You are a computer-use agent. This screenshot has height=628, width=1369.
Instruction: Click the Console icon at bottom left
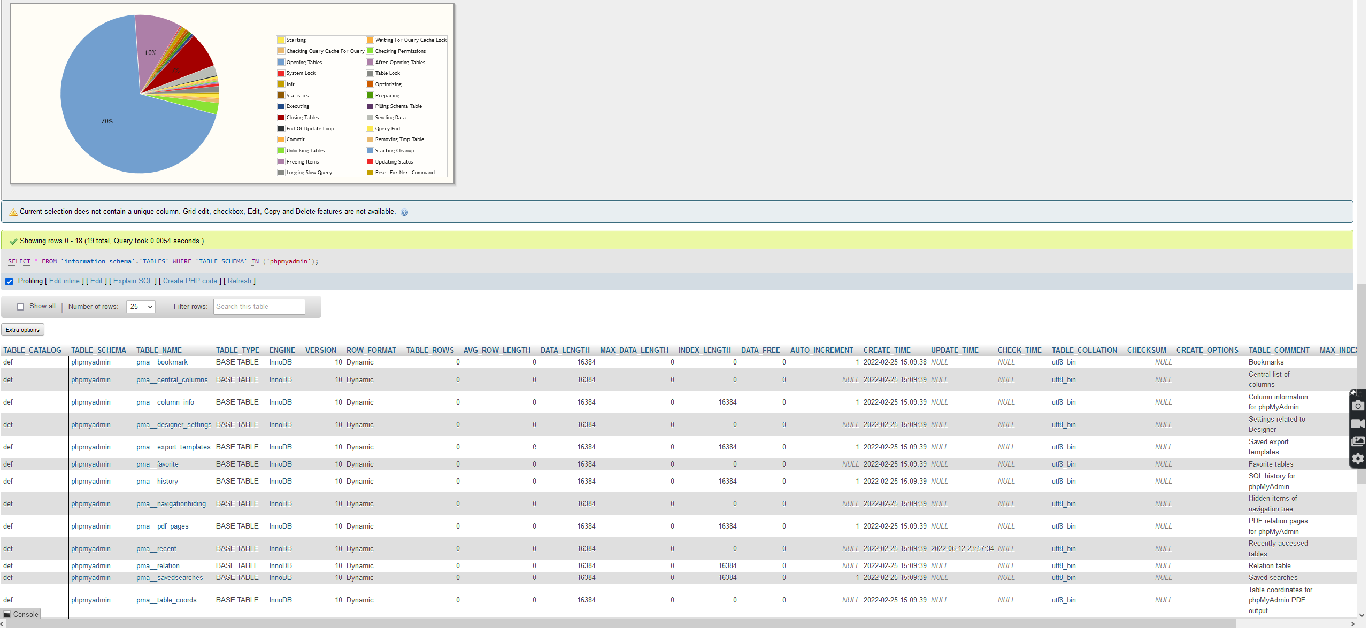(7, 614)
